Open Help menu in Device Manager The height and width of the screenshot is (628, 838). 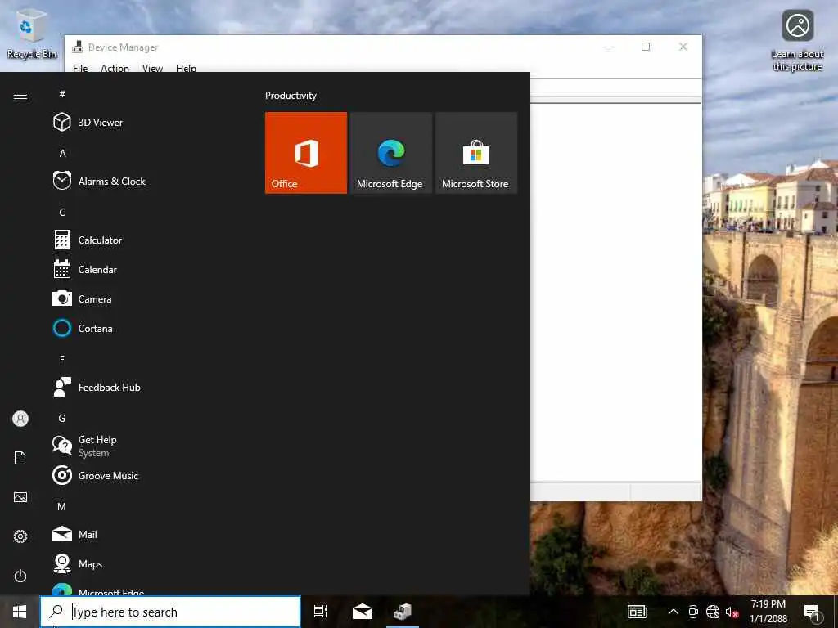click(x=186, y=68)
